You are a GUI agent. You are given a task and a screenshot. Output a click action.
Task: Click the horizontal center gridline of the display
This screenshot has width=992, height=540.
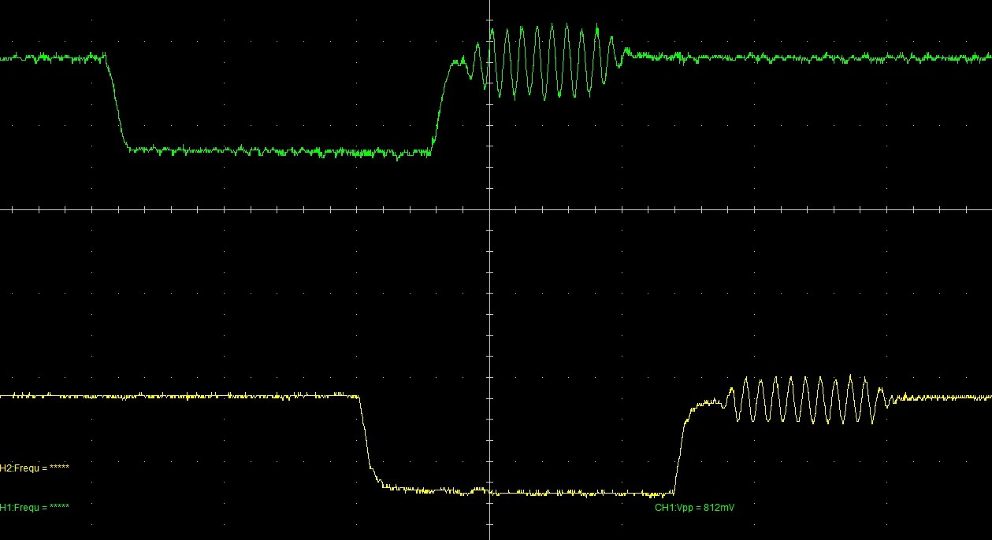coord(236,208)
